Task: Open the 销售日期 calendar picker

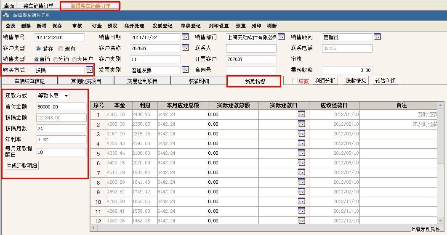Action: (185, 37)
